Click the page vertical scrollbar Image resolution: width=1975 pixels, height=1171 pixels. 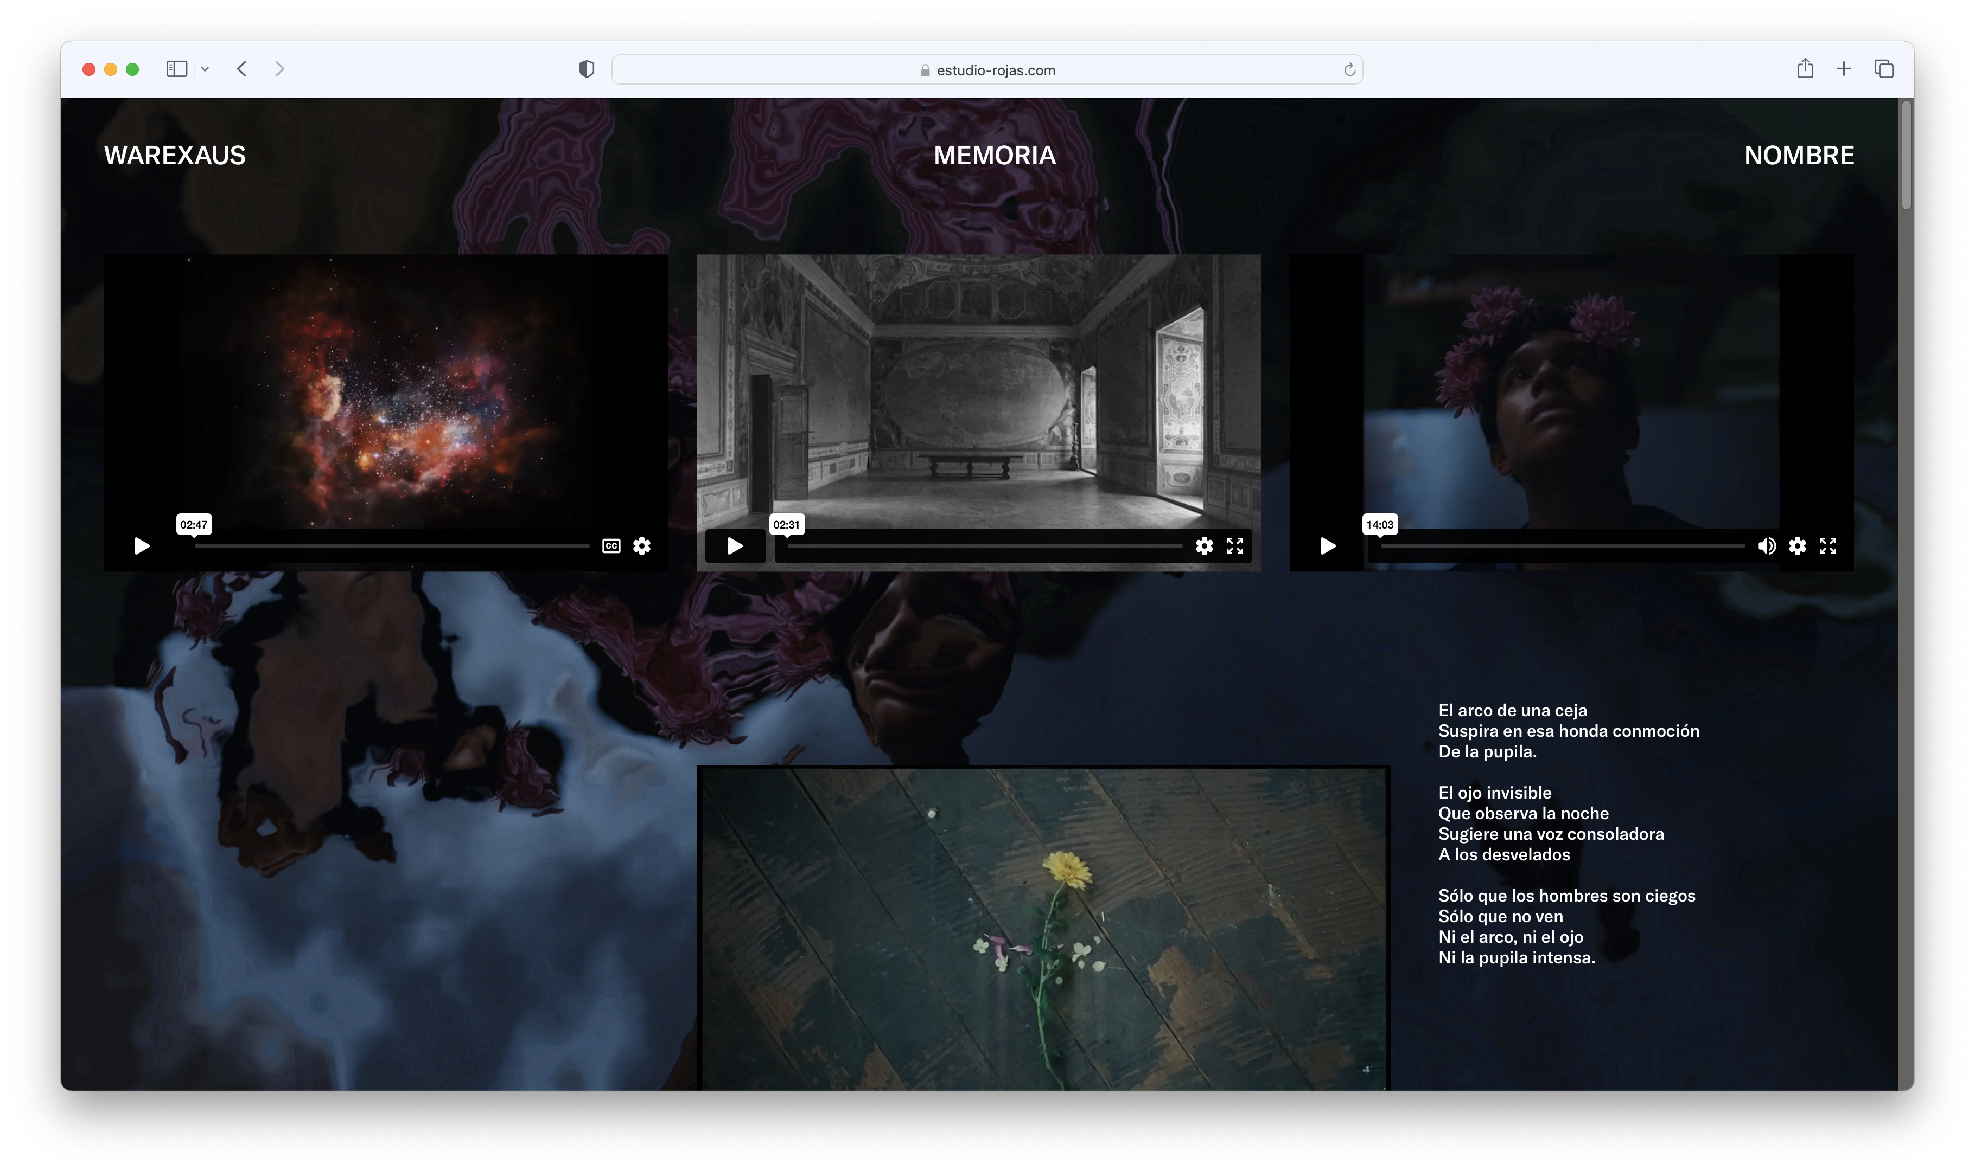pos(1906,156)
